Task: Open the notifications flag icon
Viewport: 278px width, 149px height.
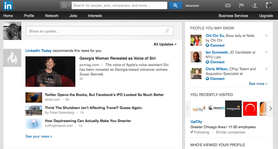Action: pyautogui.click(x=241, y=5)
